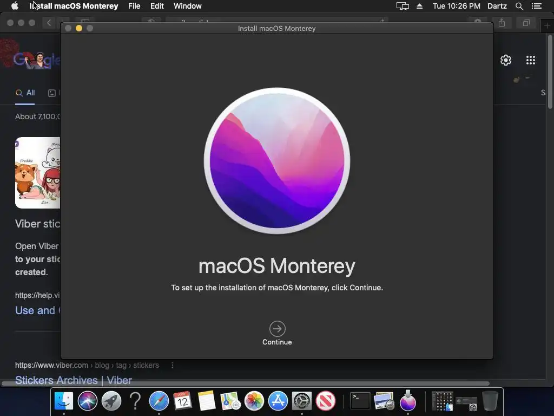
Task: Open Google settings gear in Safari window
Action: point(506,60)
